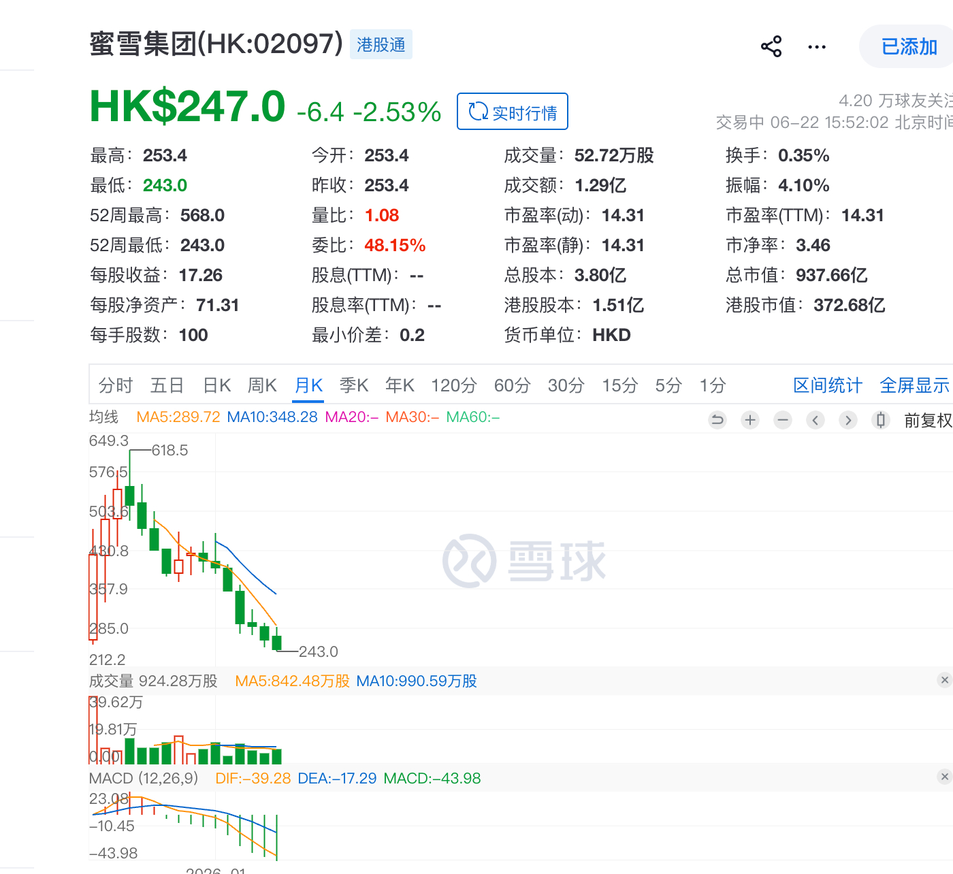This screenshot has width=953, height=874.
Task: Click the share icon
Action: point(771,46)
